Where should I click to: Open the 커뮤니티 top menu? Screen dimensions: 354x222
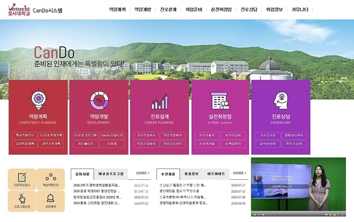[300, 10]
